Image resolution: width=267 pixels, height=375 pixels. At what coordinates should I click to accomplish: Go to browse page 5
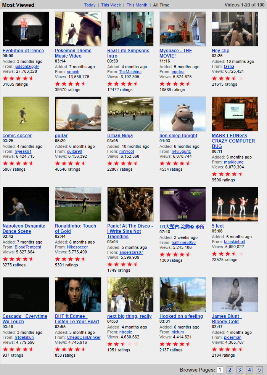[259, 370]
